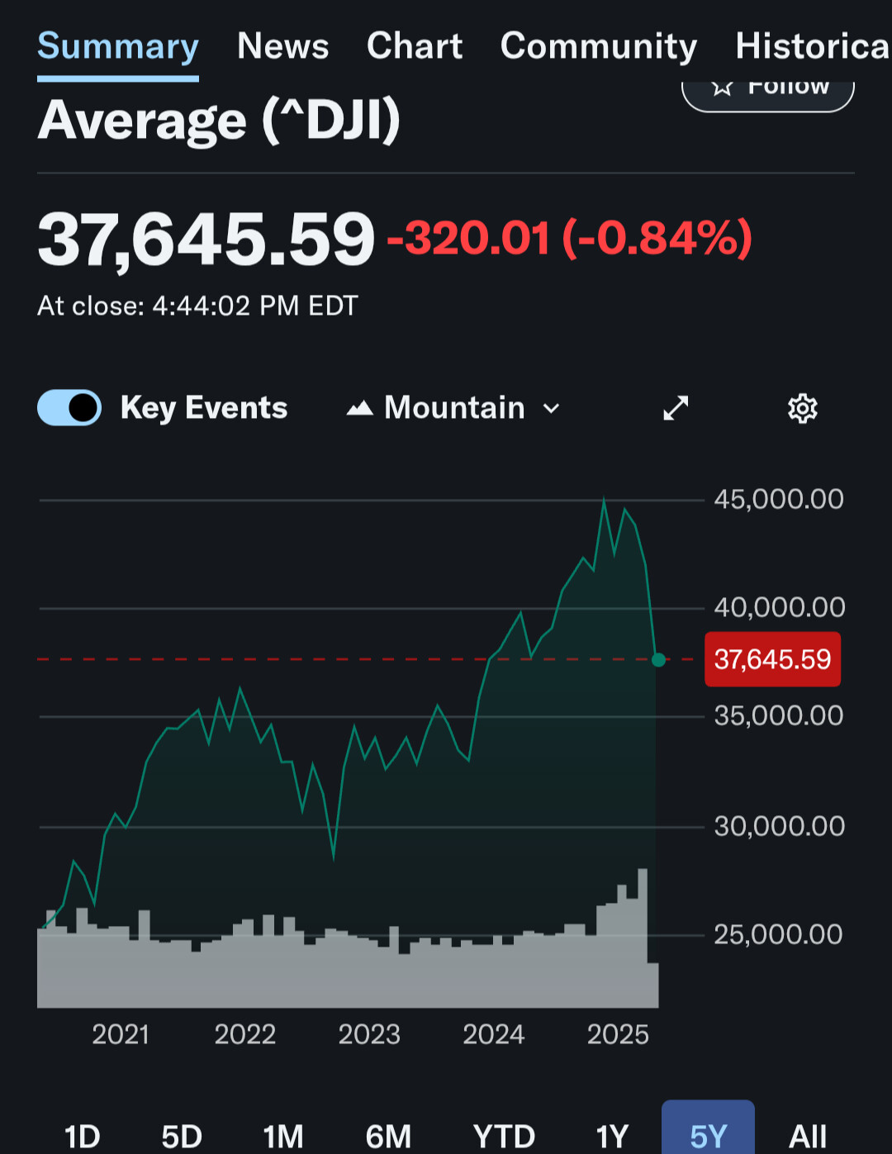Click the fullscreen expand chart icon

[676, 408]
